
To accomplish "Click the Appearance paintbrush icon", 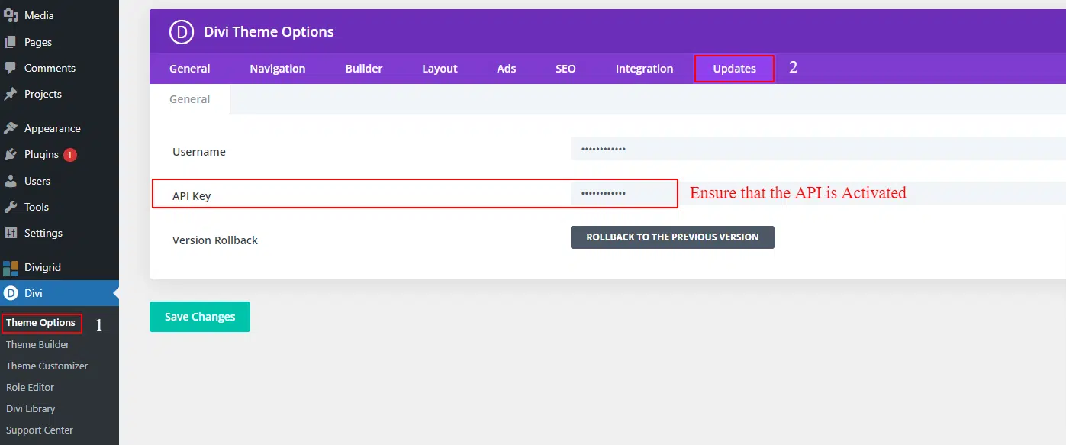I will click(x=11, y=128).
